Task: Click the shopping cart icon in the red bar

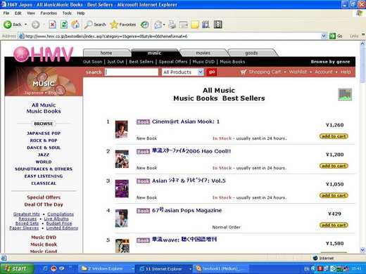Action: [244, 72]
